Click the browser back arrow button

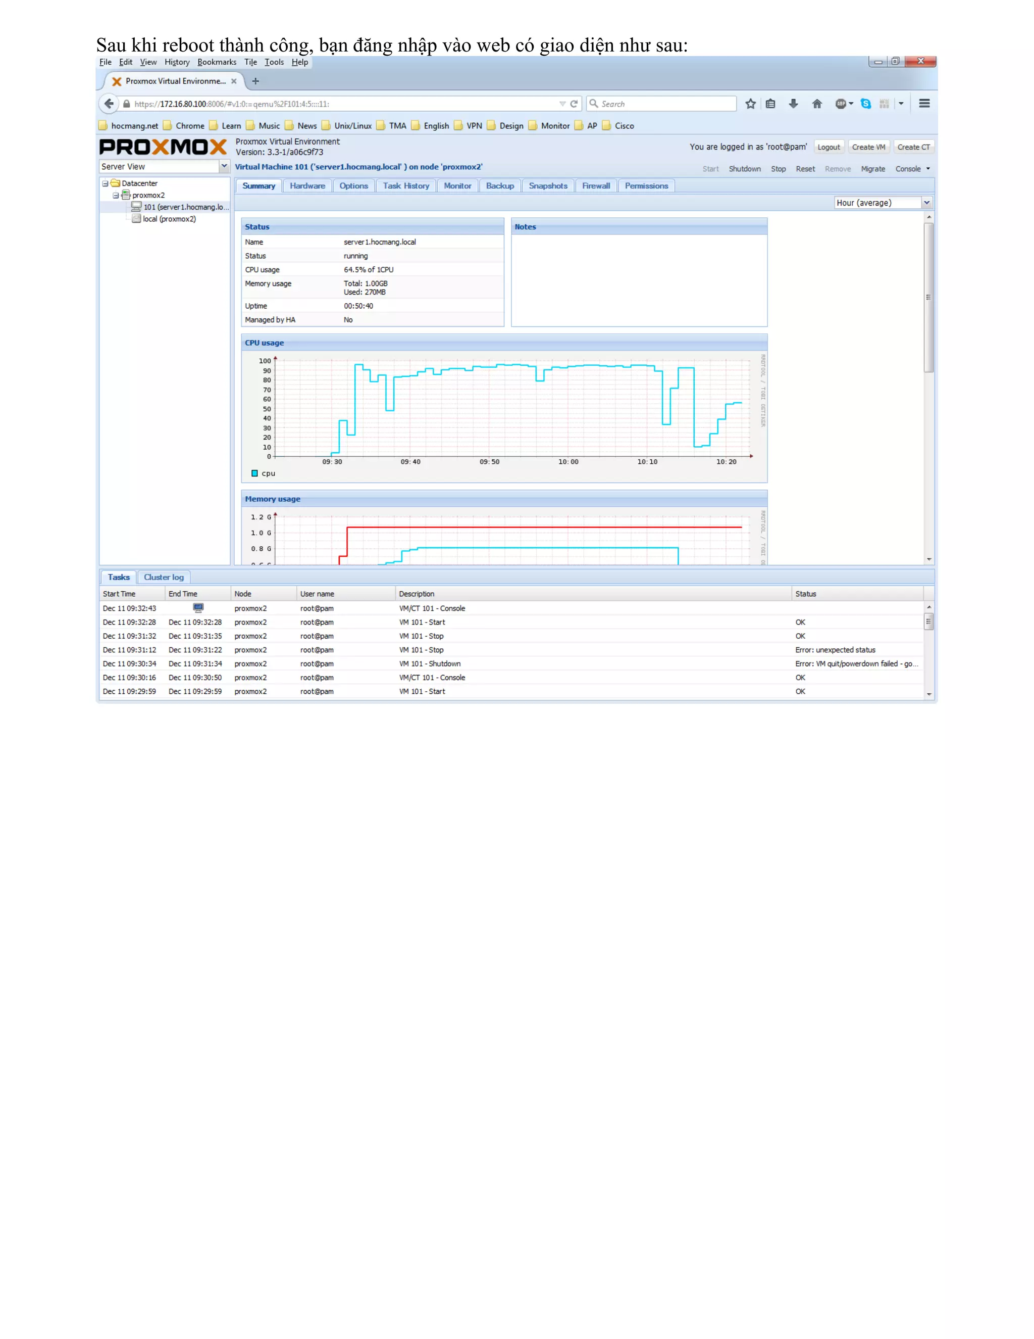coord(109,104)
